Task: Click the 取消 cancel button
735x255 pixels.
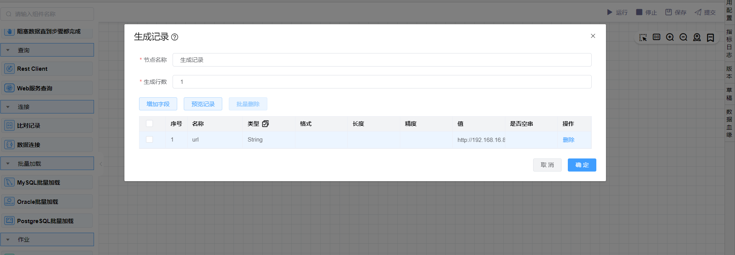Action: point(547,165)
